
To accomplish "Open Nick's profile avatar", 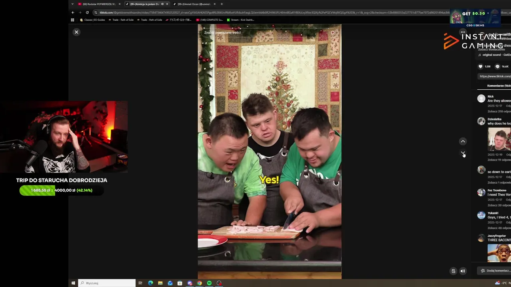I will tap(481, 98).
